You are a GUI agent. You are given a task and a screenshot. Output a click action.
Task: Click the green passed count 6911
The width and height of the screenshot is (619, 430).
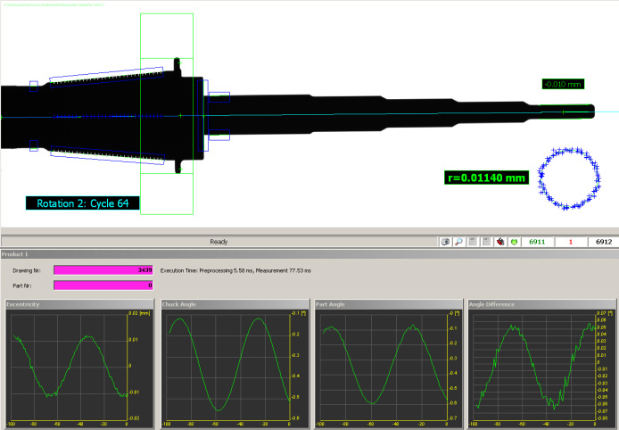538,242
